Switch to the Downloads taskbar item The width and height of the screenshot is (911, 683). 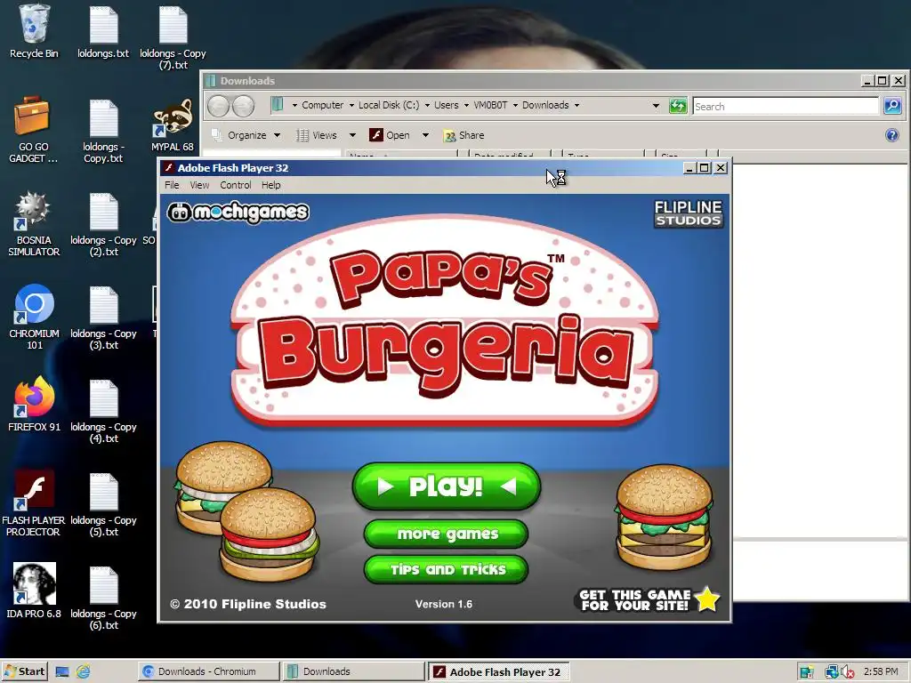point(354,672)
